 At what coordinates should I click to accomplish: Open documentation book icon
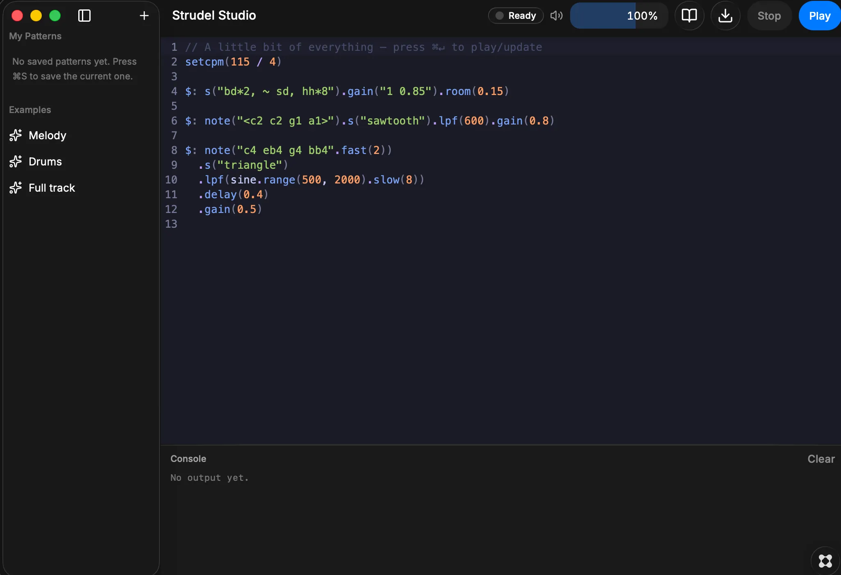click(x=689, y=16)
